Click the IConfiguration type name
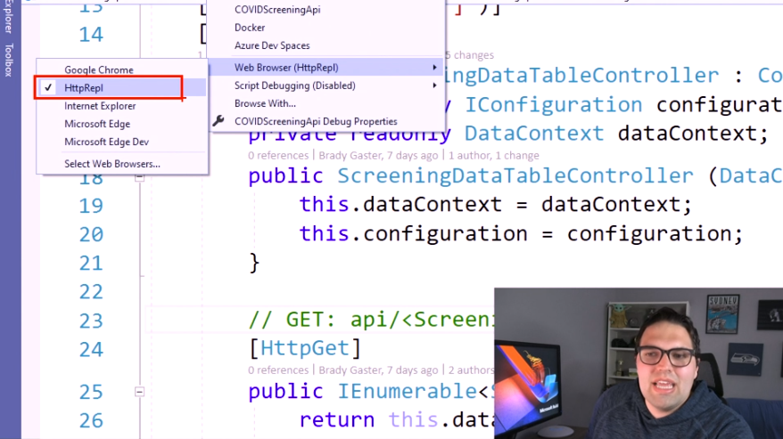Screen dimensions: 783x439 (553, 105)
